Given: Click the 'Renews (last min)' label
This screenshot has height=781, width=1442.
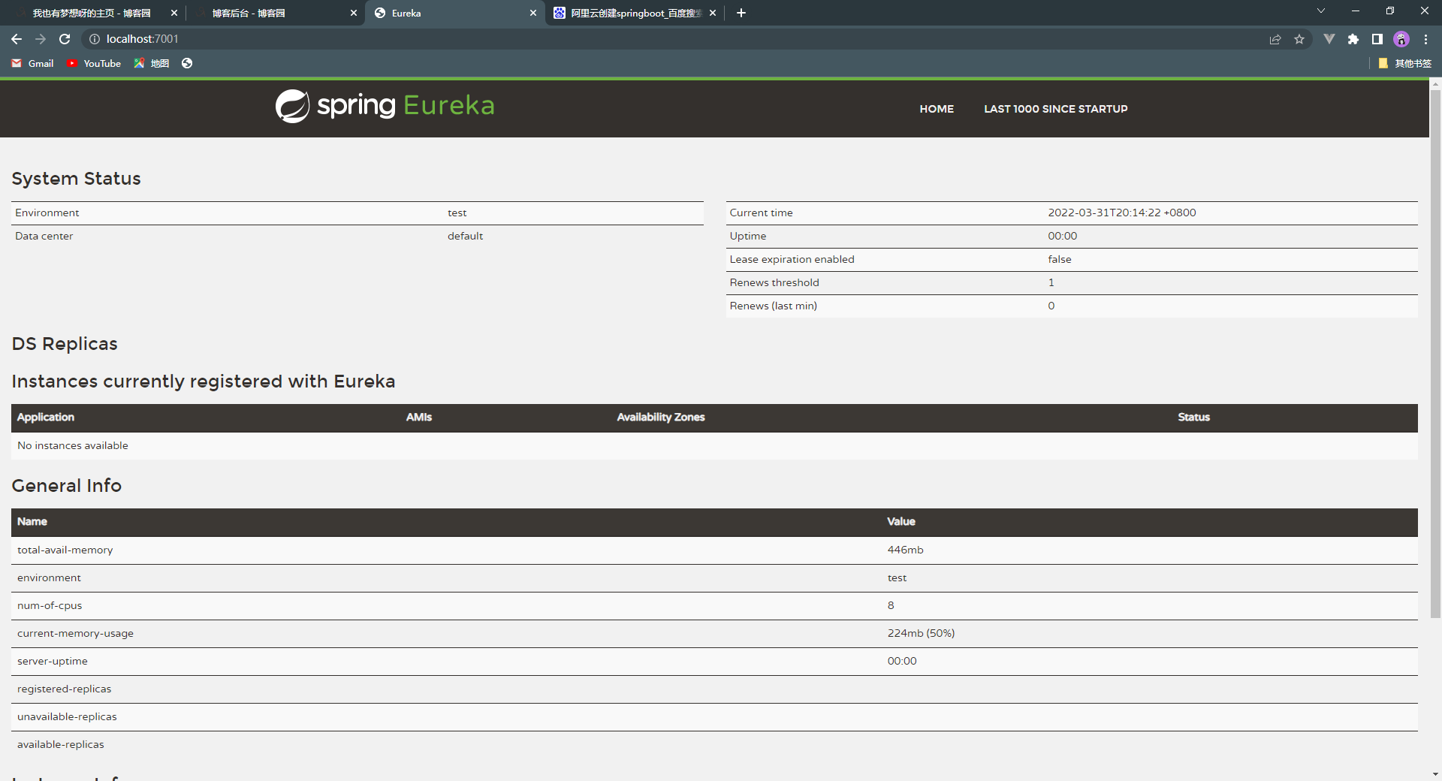Looking at the screenshot, I should click(x=774, y=306).
